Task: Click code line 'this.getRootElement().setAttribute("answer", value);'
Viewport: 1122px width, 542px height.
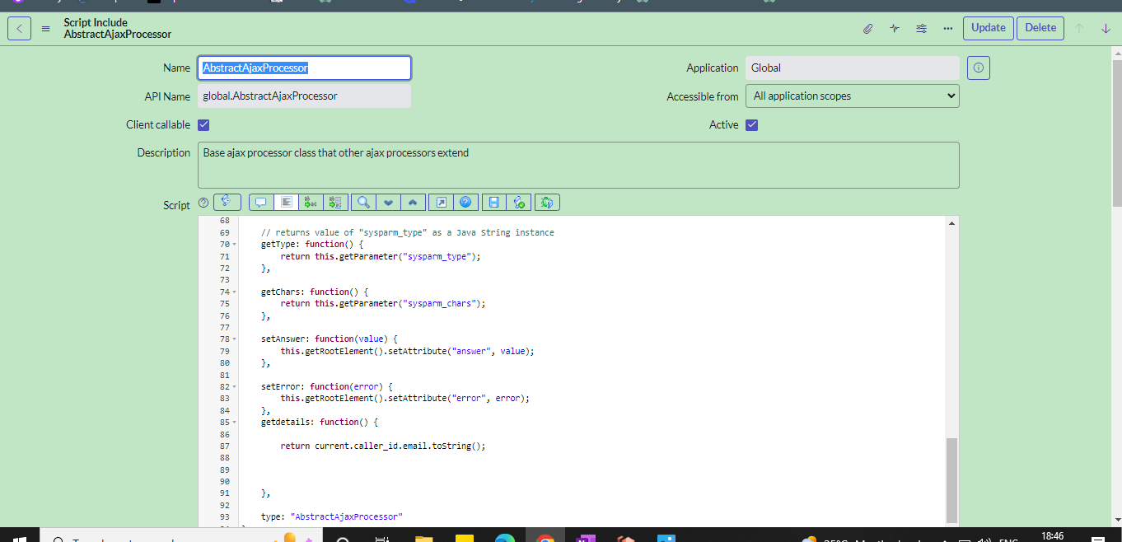Action: coord(408,351)
